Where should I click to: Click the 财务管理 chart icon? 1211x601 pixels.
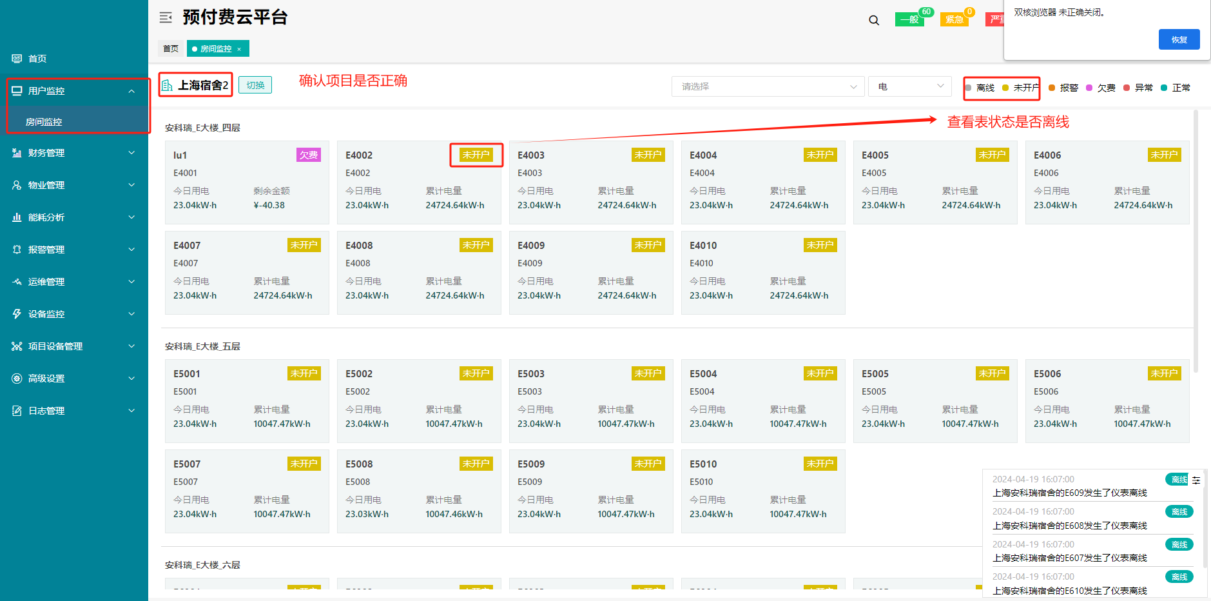coord(17,153)
